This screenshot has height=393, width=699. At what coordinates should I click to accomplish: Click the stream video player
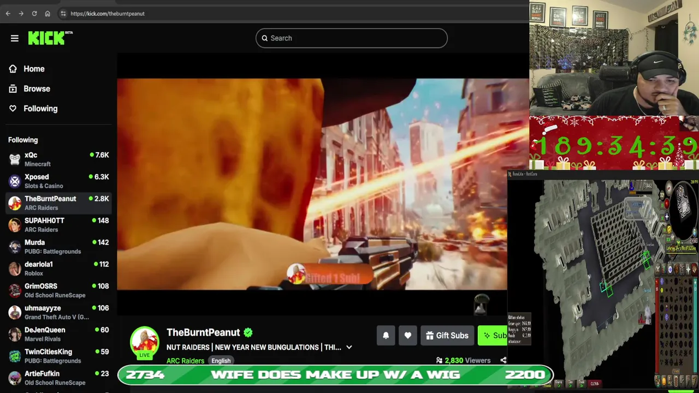pos(312,184)
